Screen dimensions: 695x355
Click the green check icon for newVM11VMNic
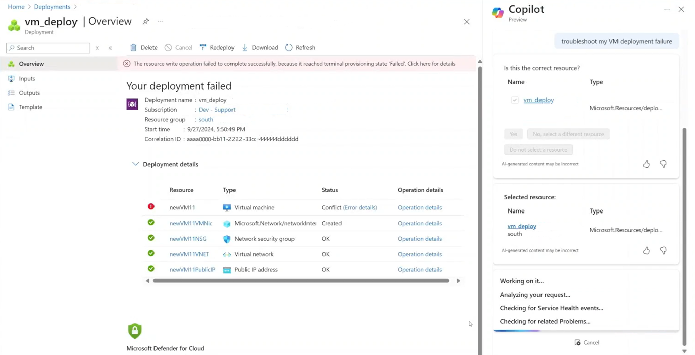tap(151, 223)
